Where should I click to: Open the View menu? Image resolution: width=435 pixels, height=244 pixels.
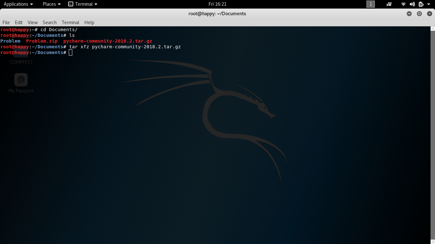click(x=32, y=22)
